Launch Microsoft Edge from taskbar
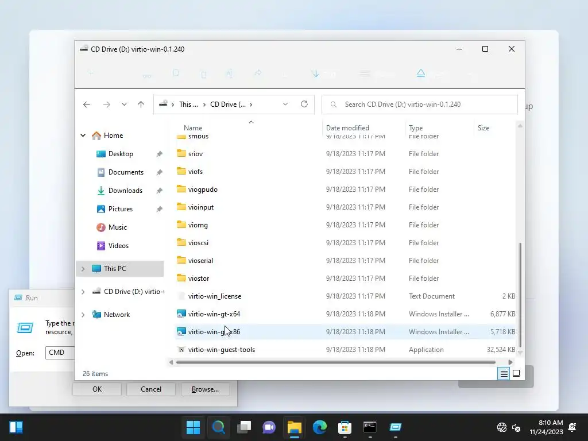Viewport: 588px width, 441px height. (320, 427)
